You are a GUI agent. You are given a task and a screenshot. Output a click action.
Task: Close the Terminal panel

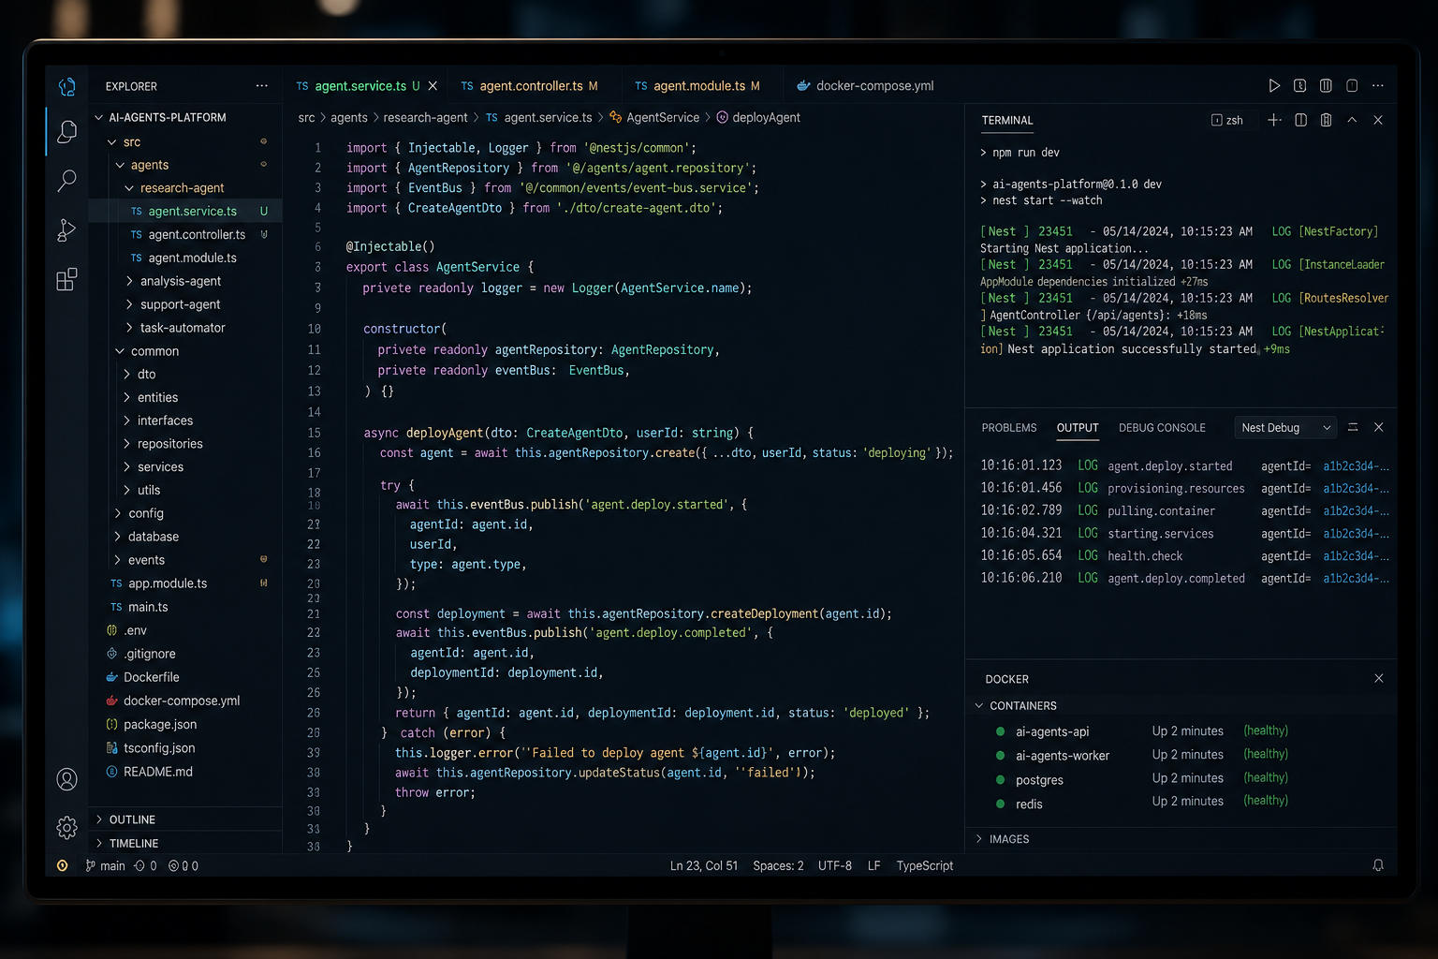[x=1378, y=120]
